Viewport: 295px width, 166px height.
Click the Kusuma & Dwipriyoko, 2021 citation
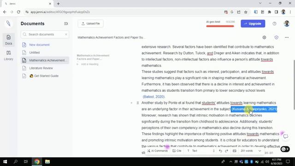[x=254, y=109]
